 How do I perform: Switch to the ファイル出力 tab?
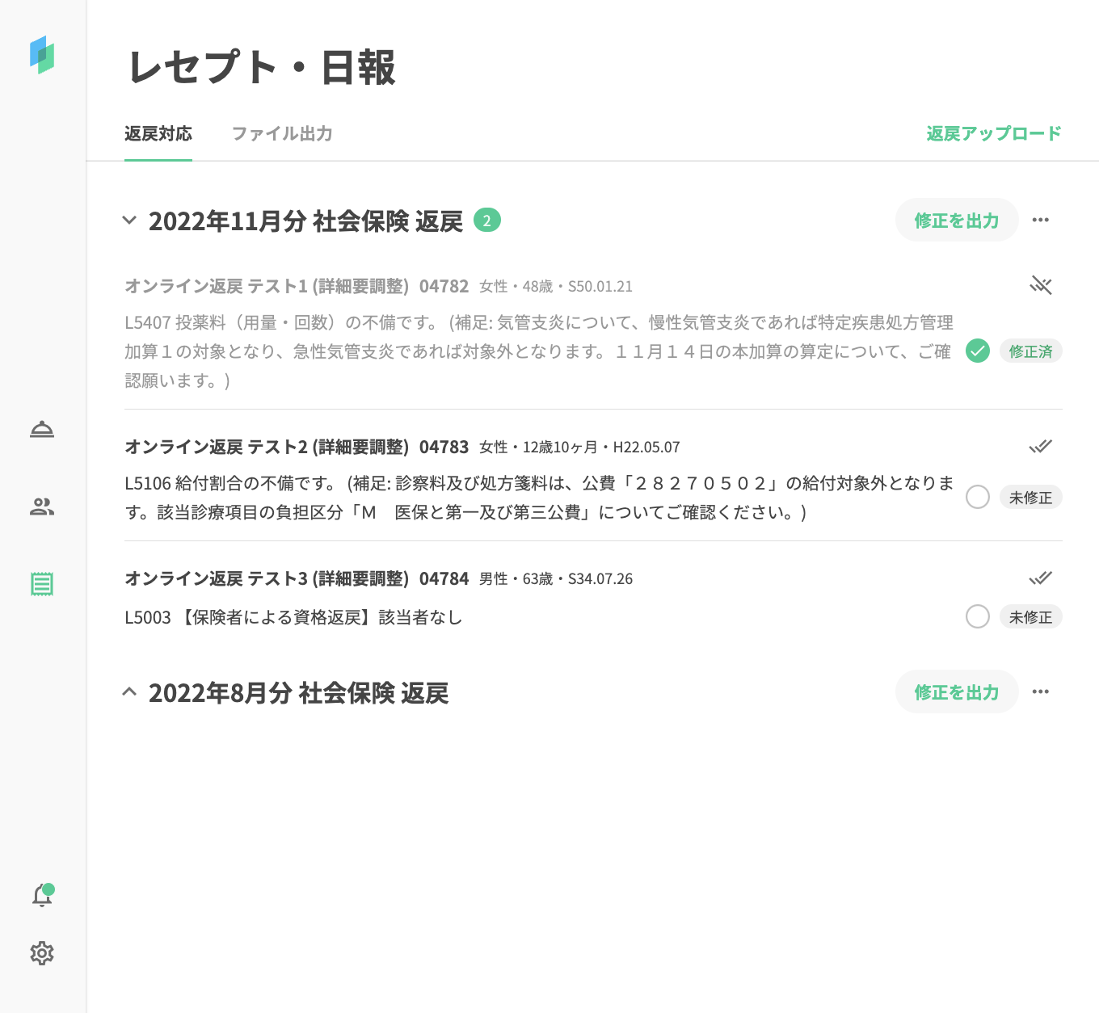[x=282, y=134]
